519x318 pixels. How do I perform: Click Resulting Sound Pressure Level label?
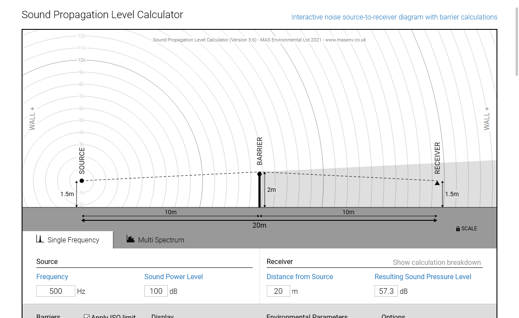coord(423,277)
